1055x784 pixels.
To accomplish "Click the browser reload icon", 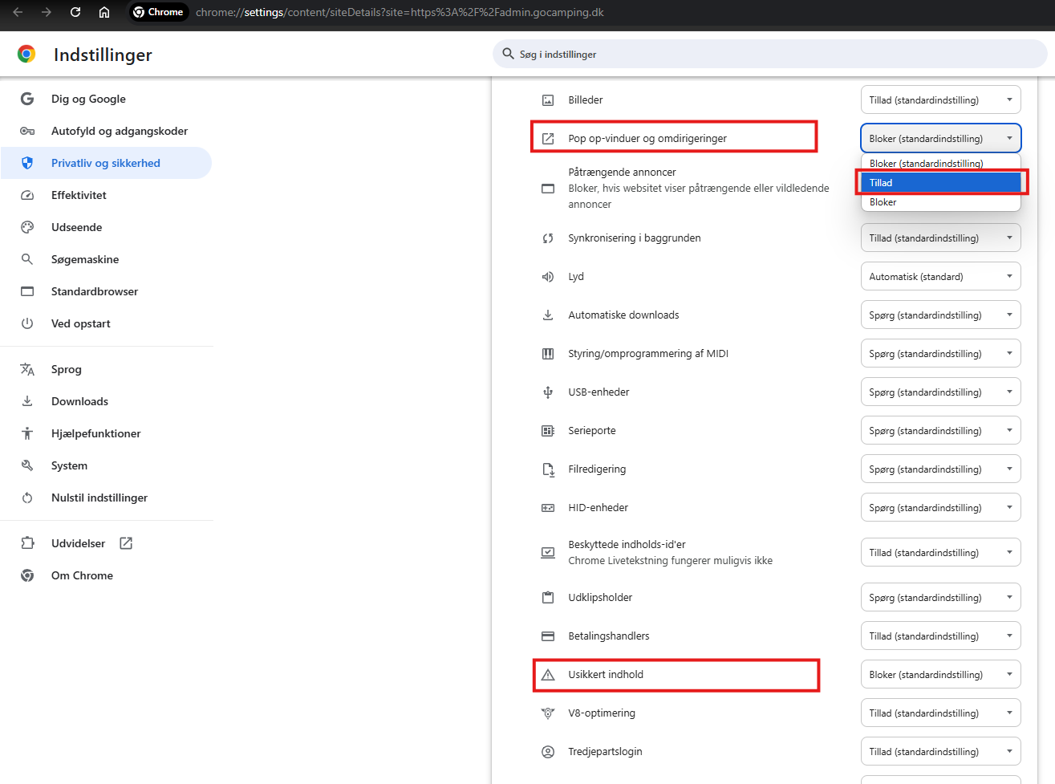I will [x=75, y=12].
